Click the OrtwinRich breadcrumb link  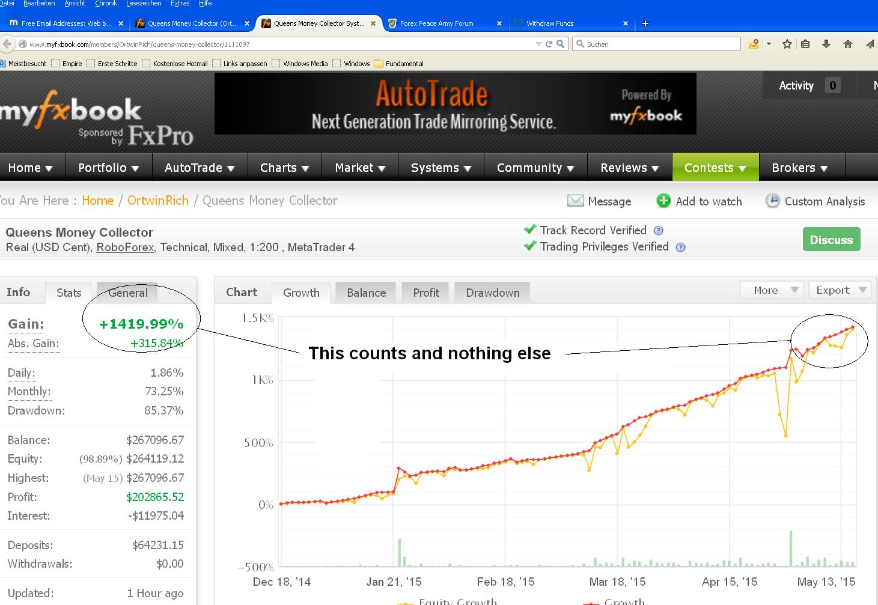pyautogui.click(x=158, y=201)
